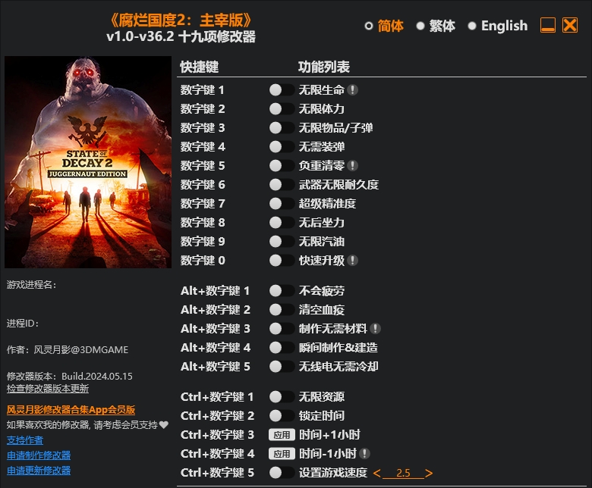Turn on 无限资源 switch
Image resolution: width=592 pixels, height=488 pixels.
(282, 397)
